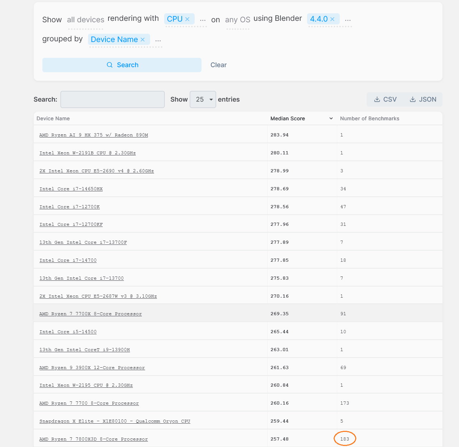Image resolution: width=459 pixels, height=447 pixels.
Task: Open the 'all devices' selector
Action: pos(85,20)
